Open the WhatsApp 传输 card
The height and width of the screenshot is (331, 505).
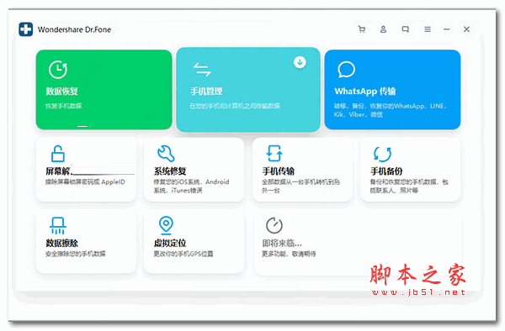[392, 90]
